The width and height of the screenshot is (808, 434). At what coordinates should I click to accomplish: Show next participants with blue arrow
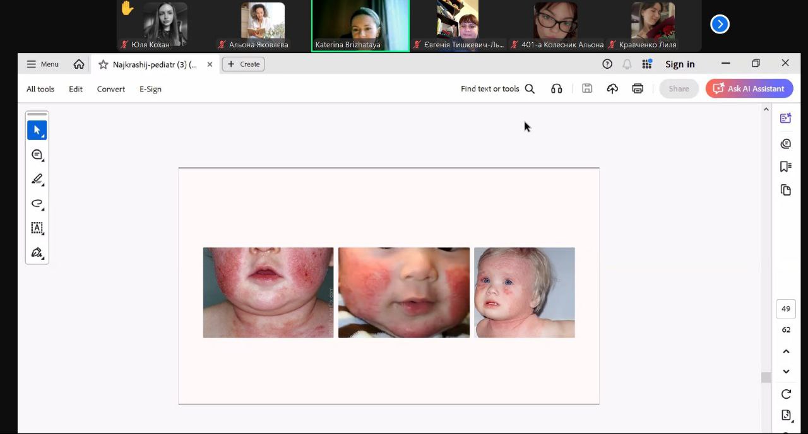[720, 24]
